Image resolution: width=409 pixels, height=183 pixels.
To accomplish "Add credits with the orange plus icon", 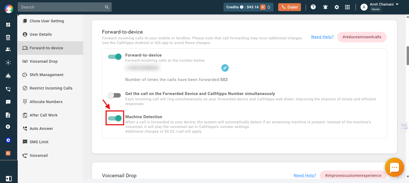I will pyautogui.click(x=263, y=7).
